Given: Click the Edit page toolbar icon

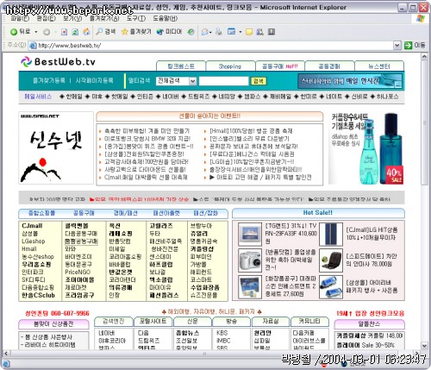Looking at the screenshot, I should point(231,32).
